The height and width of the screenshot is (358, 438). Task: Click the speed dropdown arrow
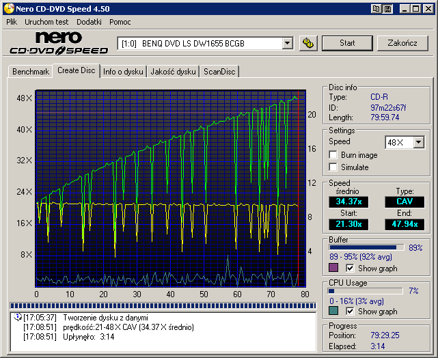(x=418, y=142)
